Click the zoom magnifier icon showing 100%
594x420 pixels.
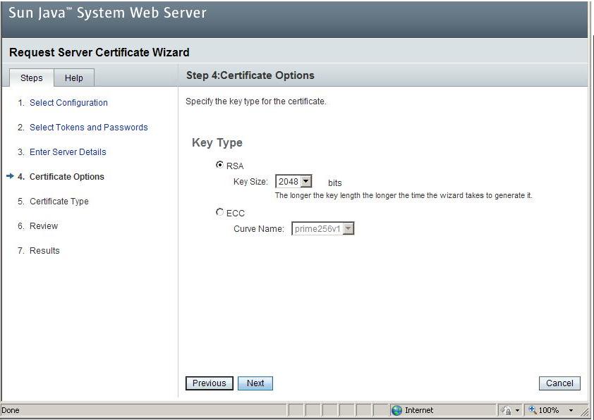[533, 410]
